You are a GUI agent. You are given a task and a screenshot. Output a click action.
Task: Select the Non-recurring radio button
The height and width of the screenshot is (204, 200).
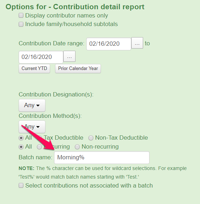coord(77,147)
